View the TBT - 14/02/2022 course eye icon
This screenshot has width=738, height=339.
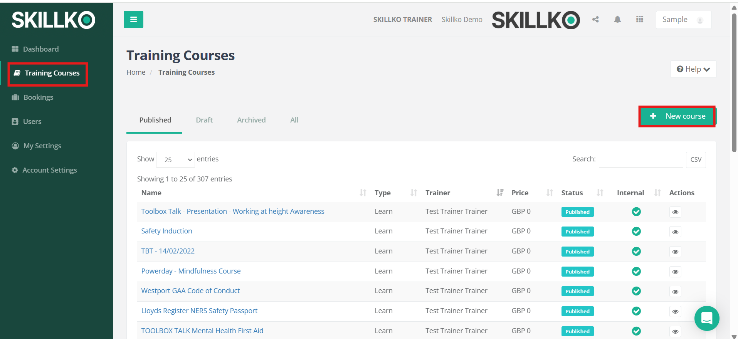(x=675, y=252)
